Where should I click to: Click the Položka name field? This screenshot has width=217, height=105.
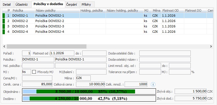81,59
